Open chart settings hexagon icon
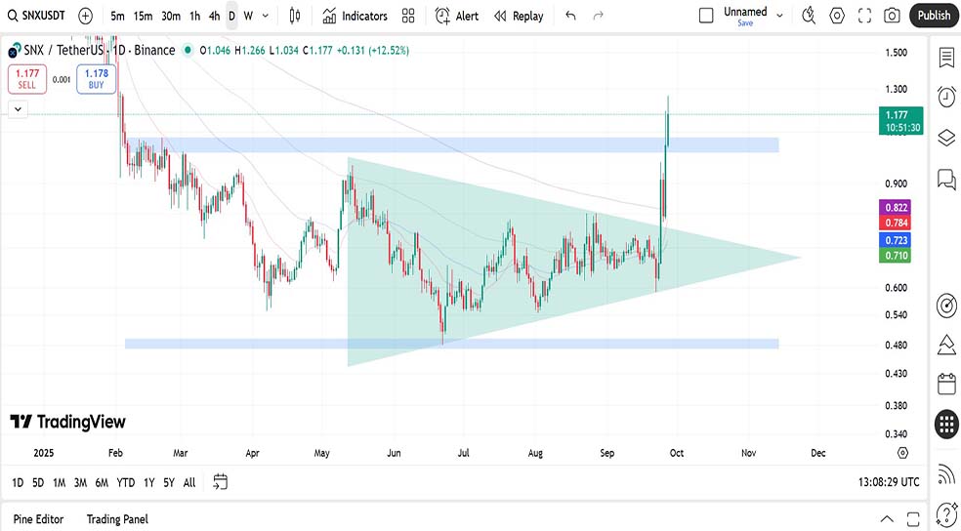The height and width of the screenshot is (531, 961). click(x=837, y=16)
